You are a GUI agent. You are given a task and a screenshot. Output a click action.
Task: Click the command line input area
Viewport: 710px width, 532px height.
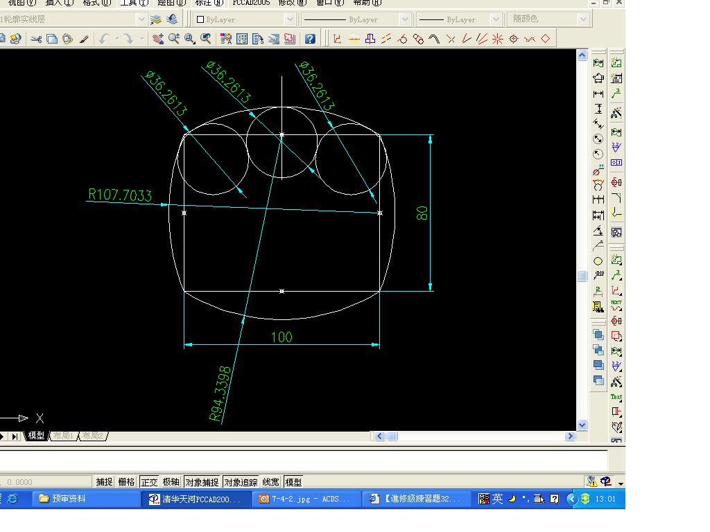tap(304, 460)
